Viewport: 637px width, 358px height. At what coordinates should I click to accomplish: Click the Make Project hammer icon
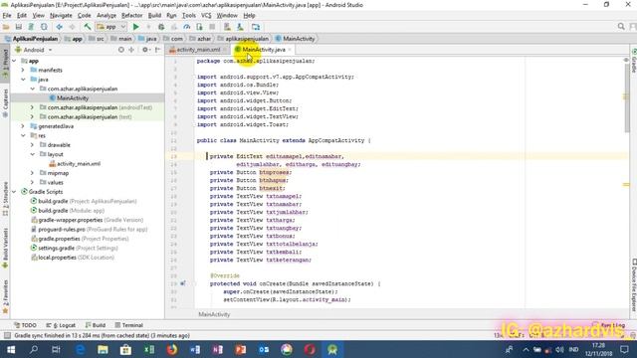click(88, 27)
